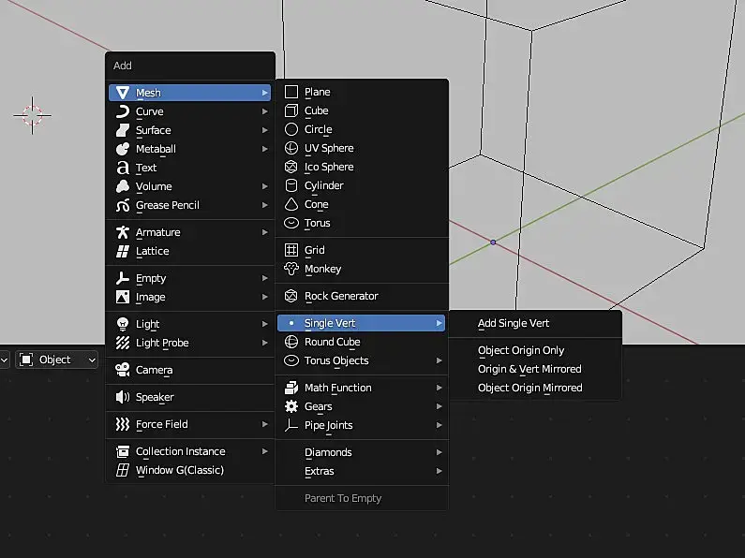Click the Window G(Classic) icon
The height and width of the screenshot is (558, 745).
[x=123, y=470]
